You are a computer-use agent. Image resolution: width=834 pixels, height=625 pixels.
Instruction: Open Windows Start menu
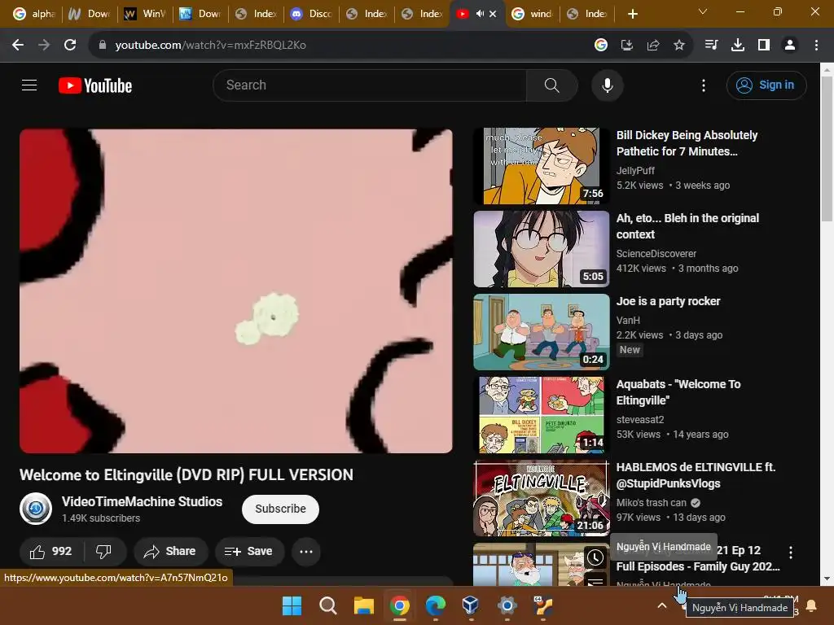pos(292,605)
